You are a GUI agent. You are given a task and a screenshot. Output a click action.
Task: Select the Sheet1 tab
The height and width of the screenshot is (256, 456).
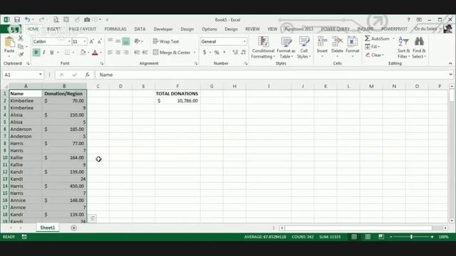point(48,228)
